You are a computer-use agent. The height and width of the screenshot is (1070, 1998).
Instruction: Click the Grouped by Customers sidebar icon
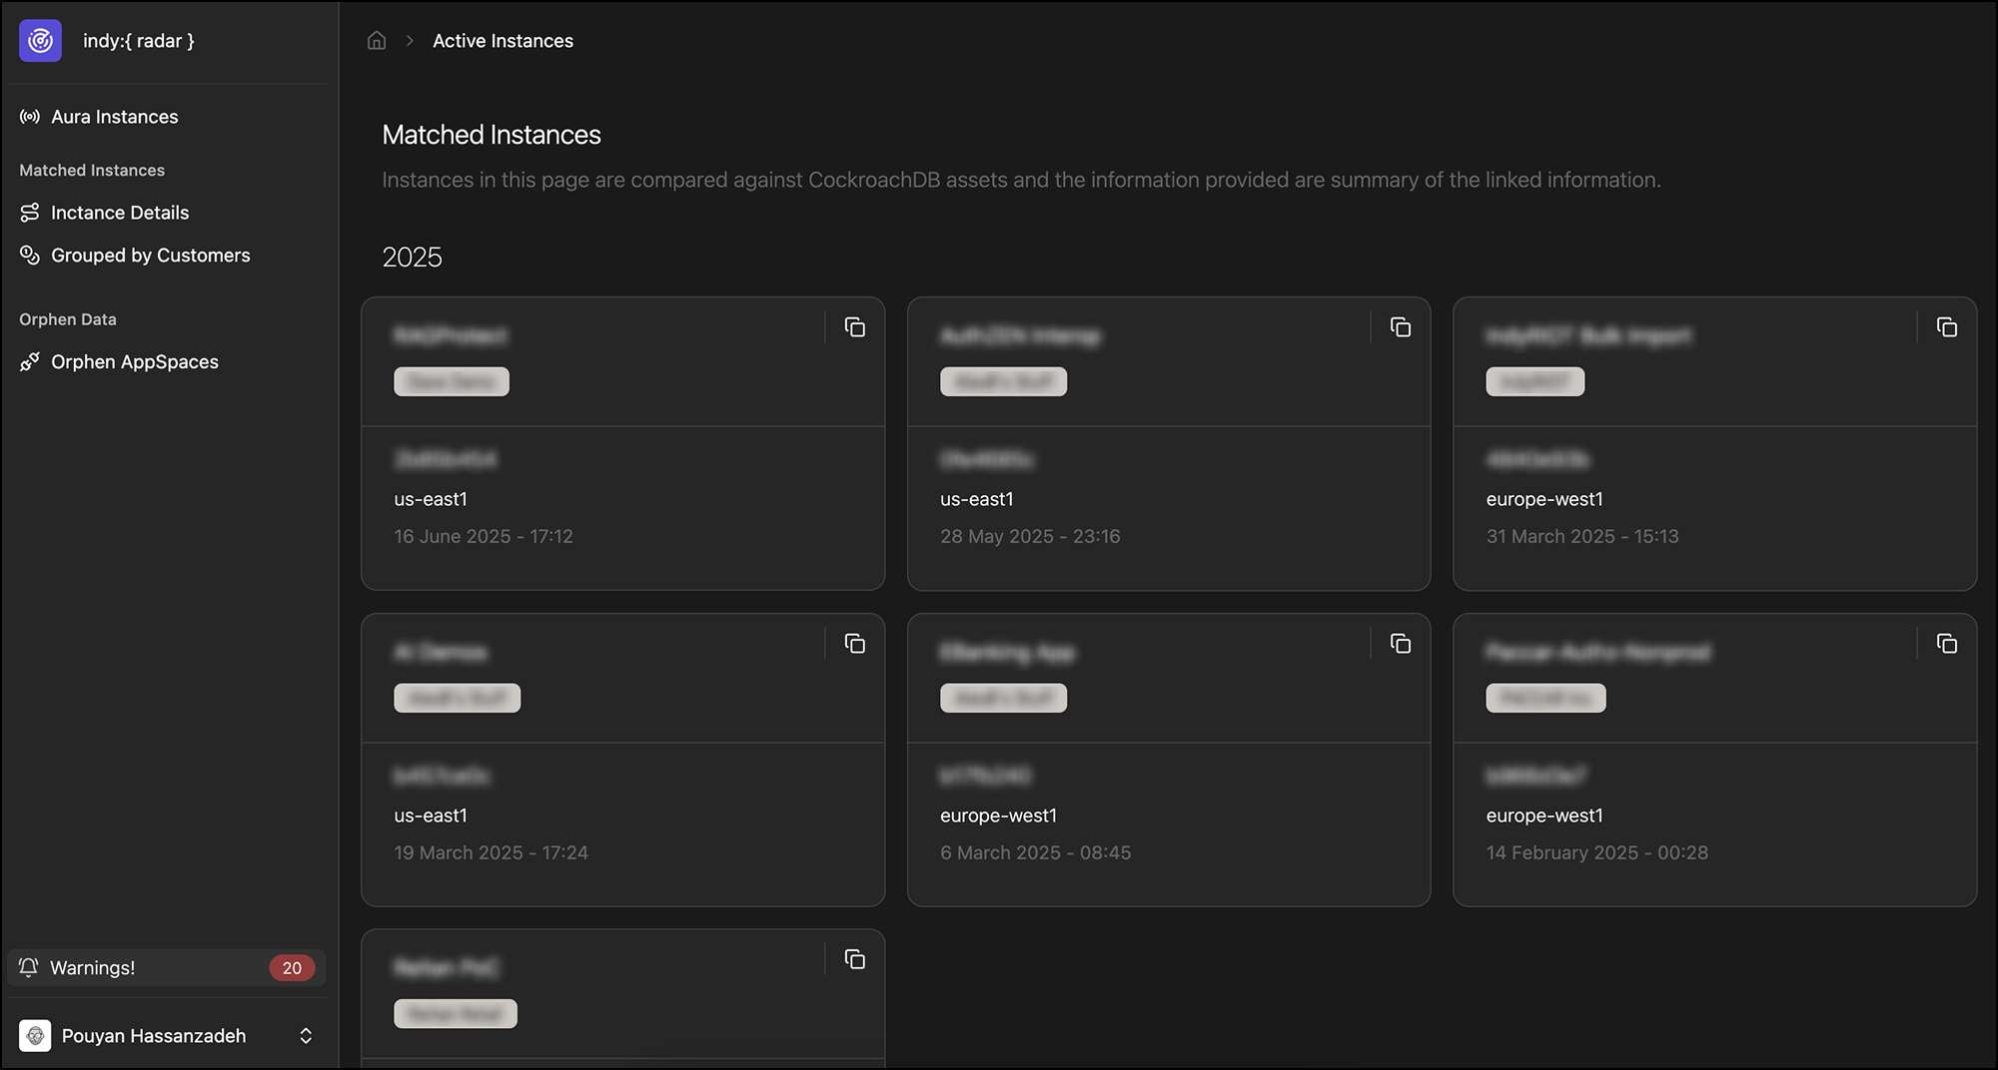[29, 256]
